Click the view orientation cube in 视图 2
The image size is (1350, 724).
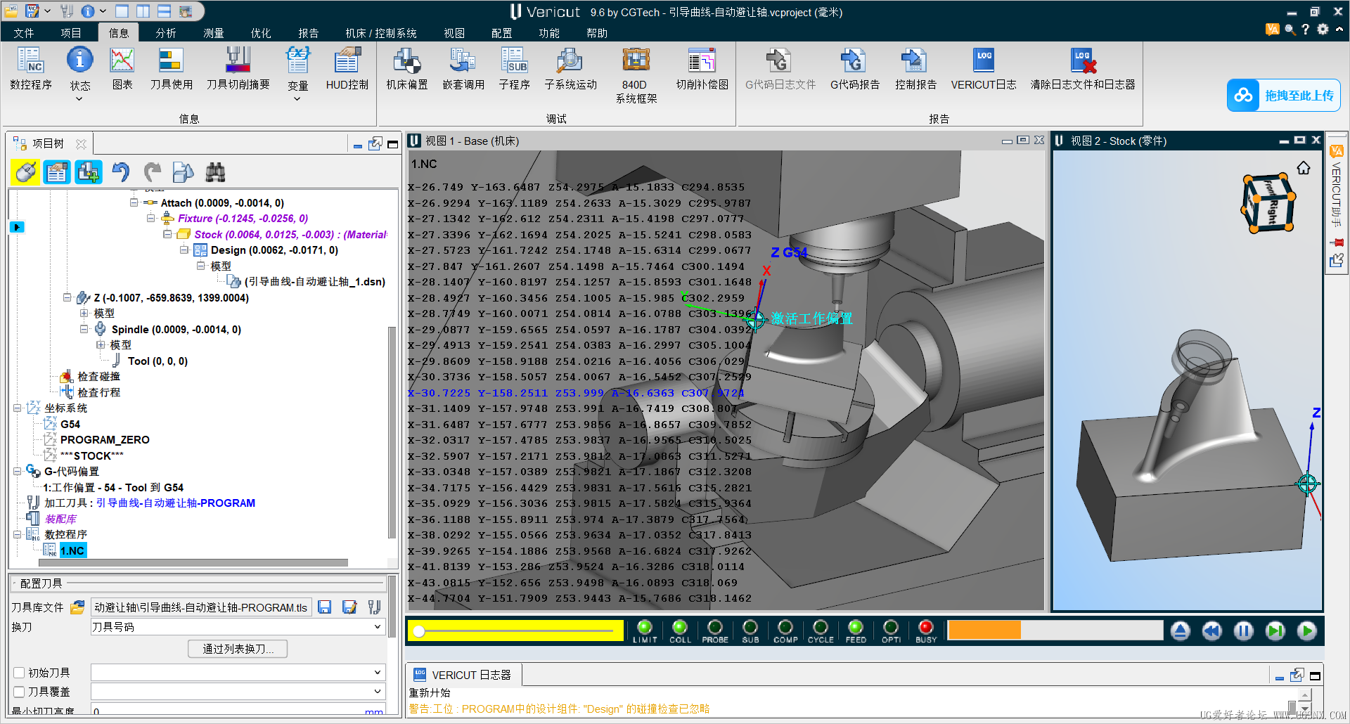click(1268, 204)
